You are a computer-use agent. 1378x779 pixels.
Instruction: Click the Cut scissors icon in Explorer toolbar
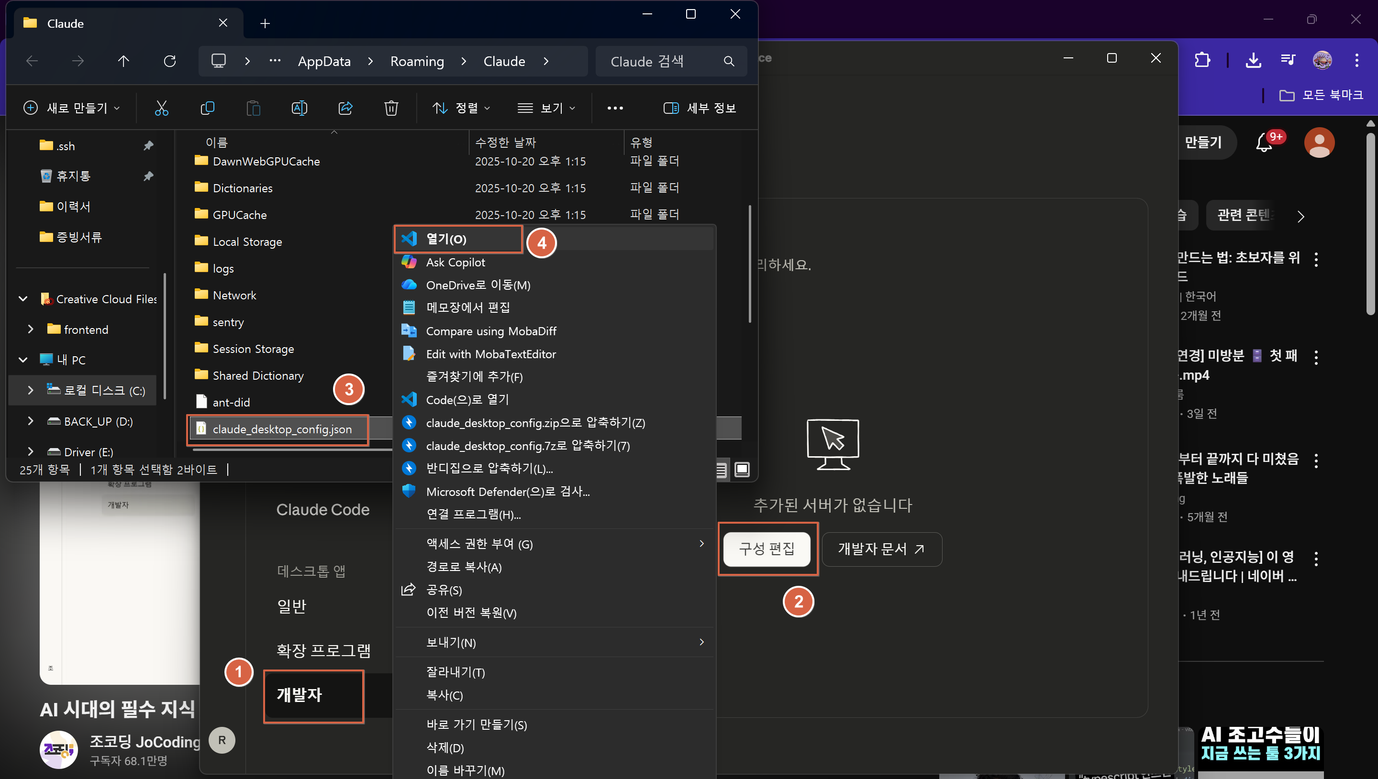point(161,108)
